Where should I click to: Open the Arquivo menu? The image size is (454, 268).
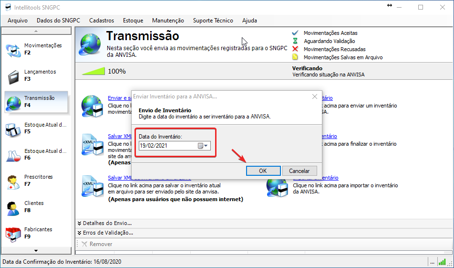[18, 20]
